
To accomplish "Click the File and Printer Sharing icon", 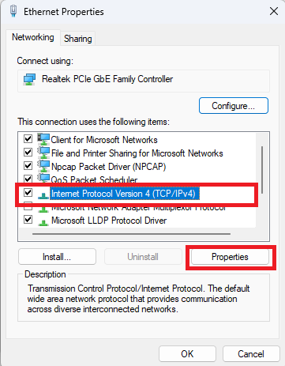I will click(x=43, y=153).
